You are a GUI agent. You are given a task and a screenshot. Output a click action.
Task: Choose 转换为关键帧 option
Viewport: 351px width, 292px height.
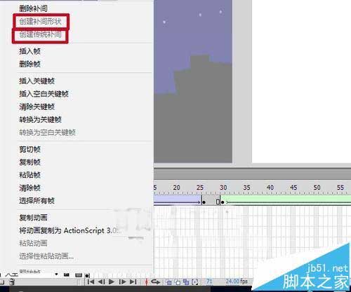[x=40, y=120]
